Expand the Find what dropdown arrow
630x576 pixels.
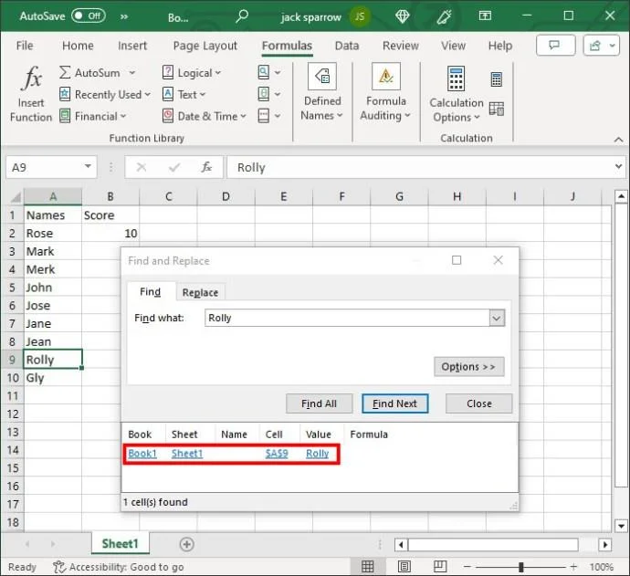click(497, 318)
